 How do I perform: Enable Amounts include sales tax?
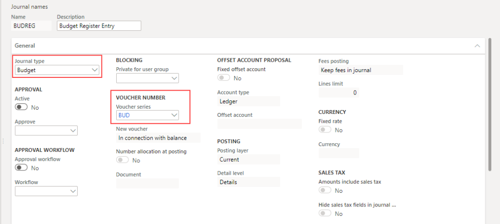point(325,190)
